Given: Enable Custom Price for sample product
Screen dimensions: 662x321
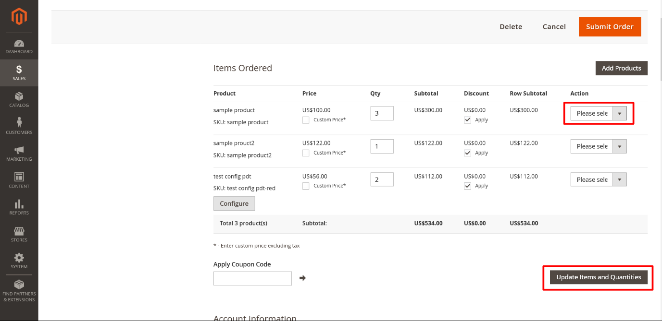Looking at the screenshot, I should 306,119.
